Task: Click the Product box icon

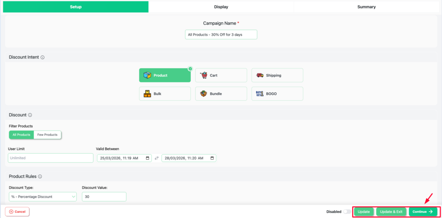Action: pyautogui.click(x=147, y=75)
